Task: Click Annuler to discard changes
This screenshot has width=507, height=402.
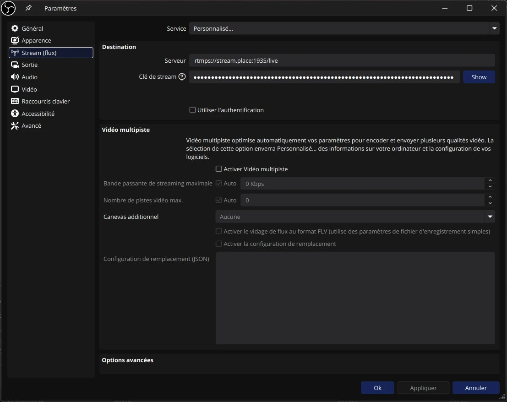Action: pos(476,388)
